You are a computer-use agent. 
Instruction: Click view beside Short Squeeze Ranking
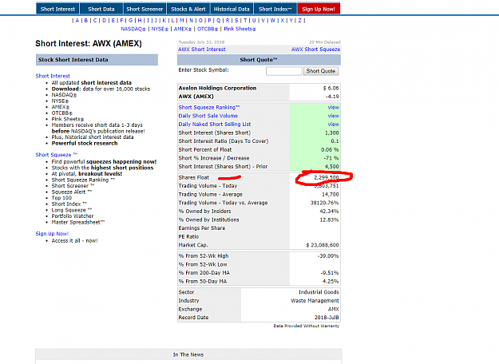click(x=333, y=108)
